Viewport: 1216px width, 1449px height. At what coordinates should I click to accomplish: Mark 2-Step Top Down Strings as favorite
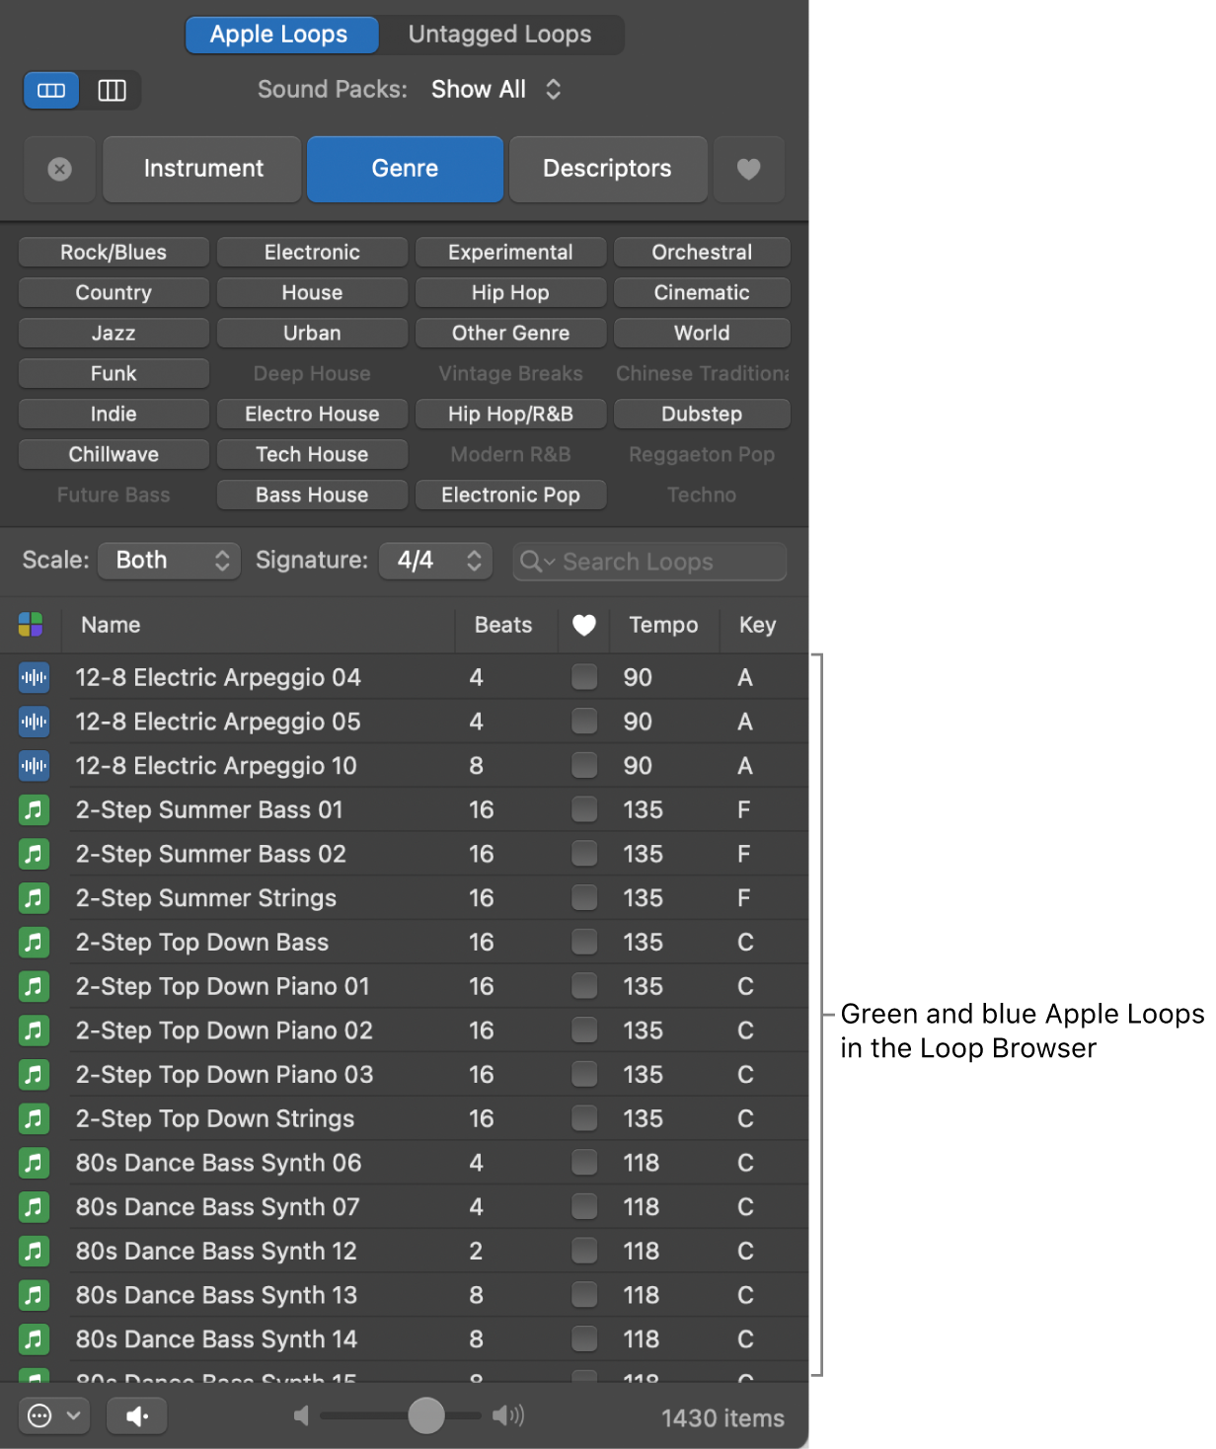[584, 1118]
